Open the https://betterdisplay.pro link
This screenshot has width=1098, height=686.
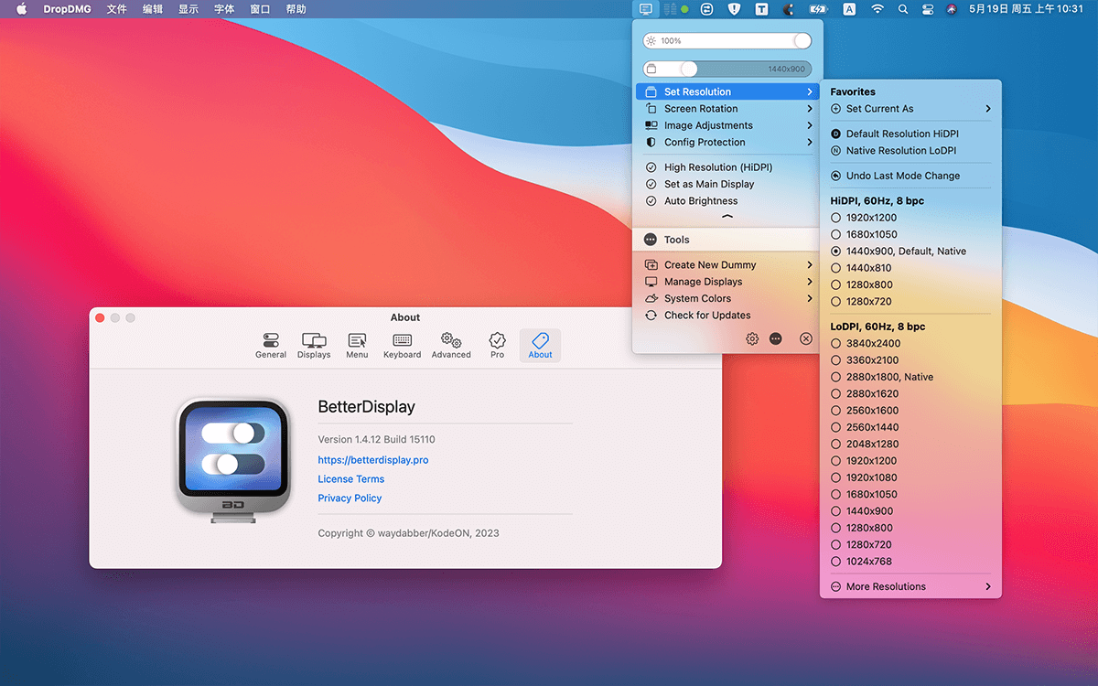[373, 460]
